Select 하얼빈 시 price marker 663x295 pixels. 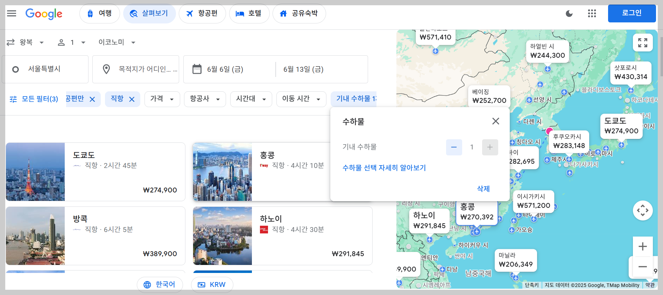[548, 51]
